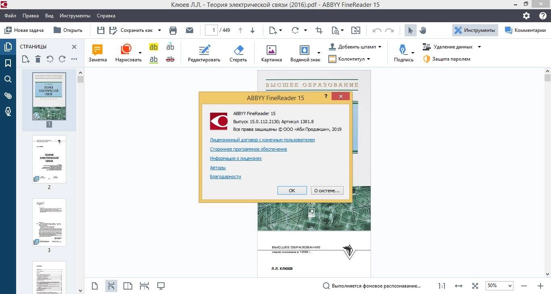Click the rotate page icon in toolbar
Viewport: 551px width, 294px height.
click(295, 30)
